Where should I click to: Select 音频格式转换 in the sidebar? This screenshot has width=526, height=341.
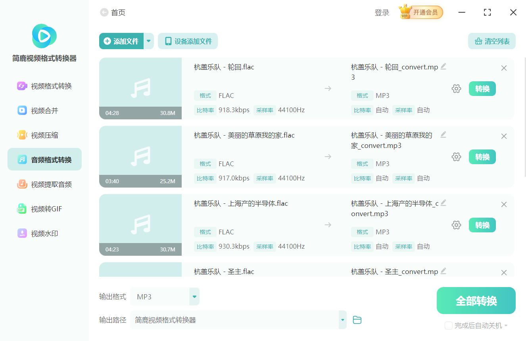click(44, 159)
